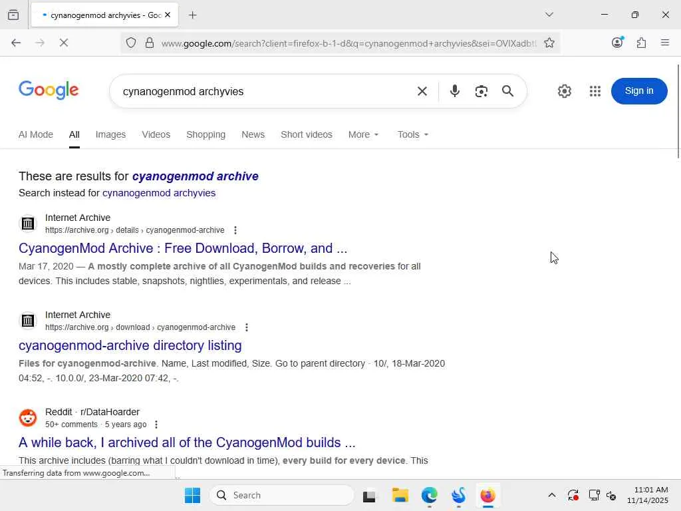Viewport: 681px width, 511px height.
Task: Open the Windows Start menu
Action: point(192,495)
